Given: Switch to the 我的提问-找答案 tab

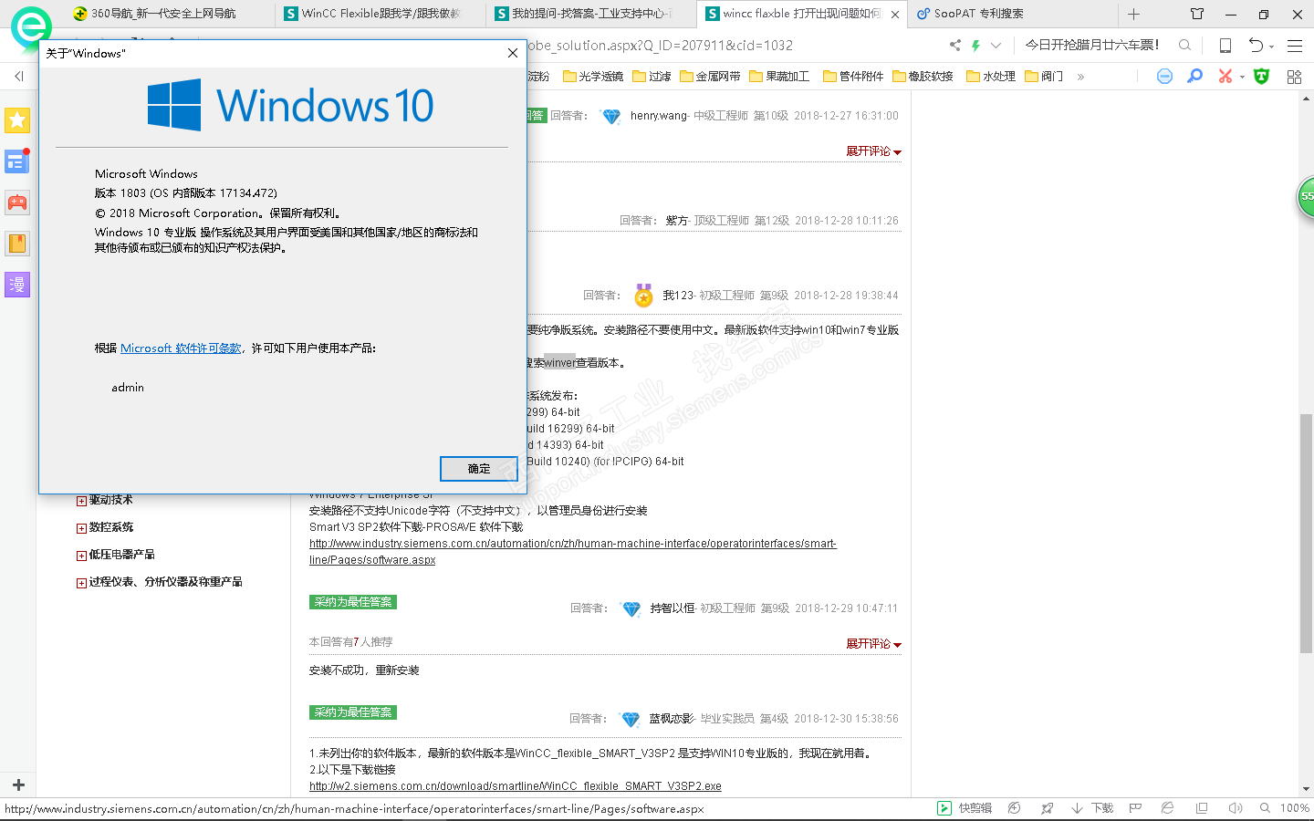Looking at the screenshot, I should pos(591,14).
